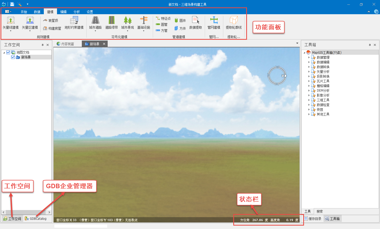This screenshot has width=380, height=229.
Task: Expand the DEM分析 tree node
Action: (x=309, y=91)
